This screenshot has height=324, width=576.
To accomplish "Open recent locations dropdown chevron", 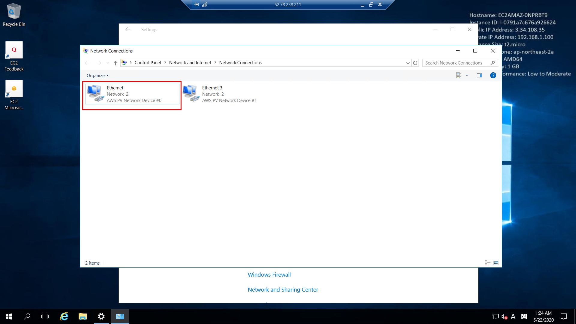I will coord(108,63).
